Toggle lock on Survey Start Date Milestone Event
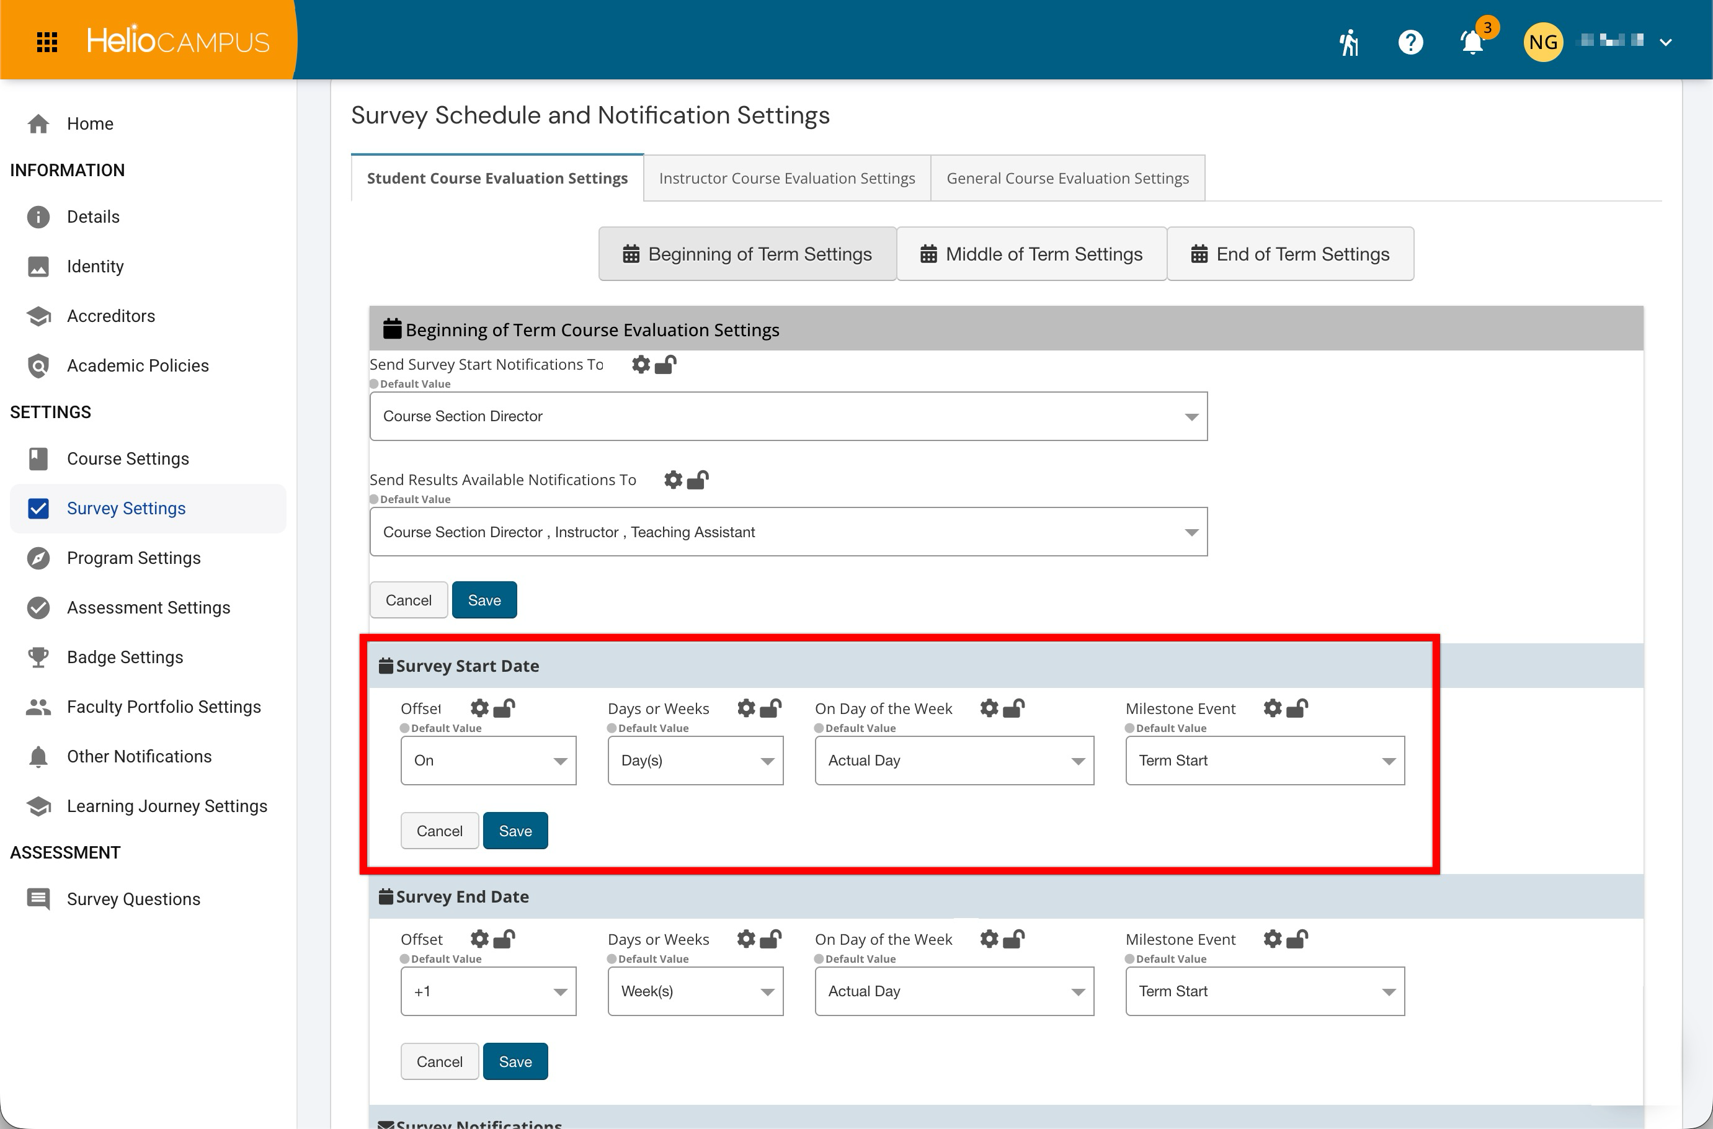Viewport: 1713px width, 1129px height. coord(1297,708)
